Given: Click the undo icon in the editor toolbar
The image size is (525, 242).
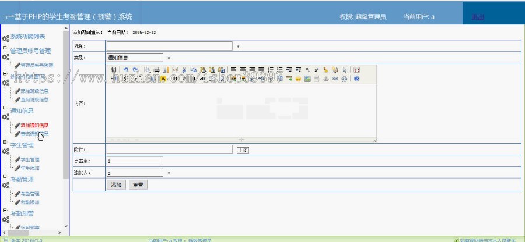Looking at the screenshot, I should pyautogui.click(x=126, y=70).
